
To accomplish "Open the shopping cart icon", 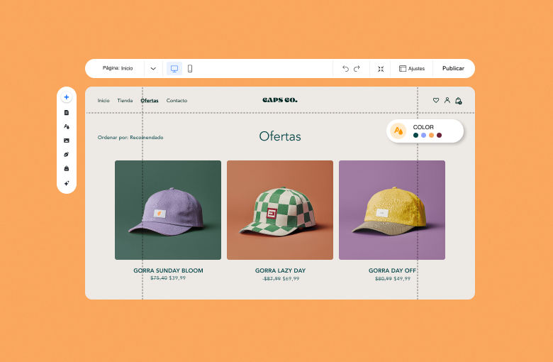I will 458,101.
